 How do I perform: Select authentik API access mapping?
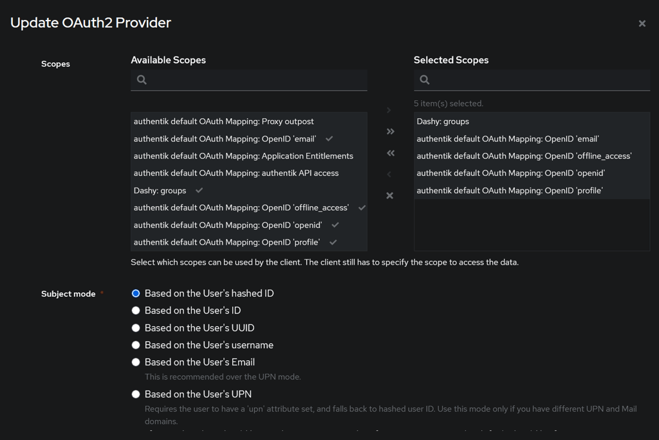tap(249, 173)
